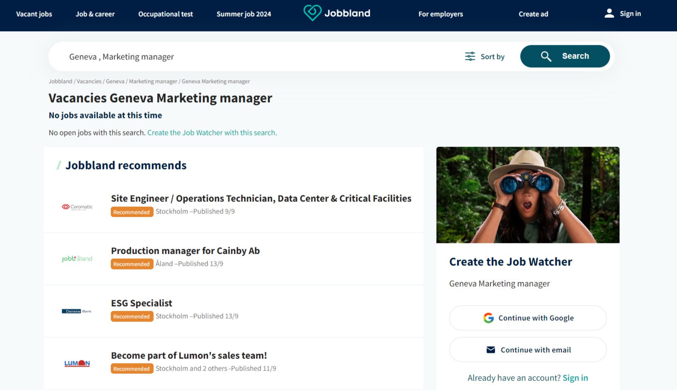Click Geneva in the breadcrumb
677x390 pixels.
[x=115, y=81]
